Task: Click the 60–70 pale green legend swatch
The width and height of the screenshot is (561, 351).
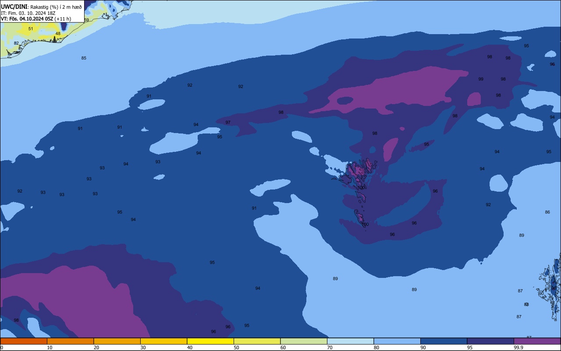Action: [x=304, y=341]
